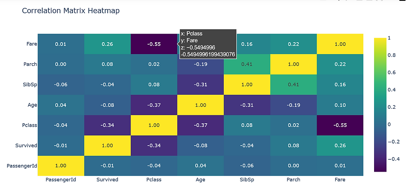The image size is (406, 189).
Task: Click the yellow top of the colorbar
Action: tap(380, 41)
